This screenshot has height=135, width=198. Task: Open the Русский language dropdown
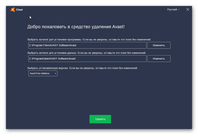173,10
